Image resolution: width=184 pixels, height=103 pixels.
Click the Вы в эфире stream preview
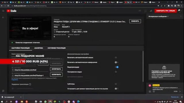point(30,28)
